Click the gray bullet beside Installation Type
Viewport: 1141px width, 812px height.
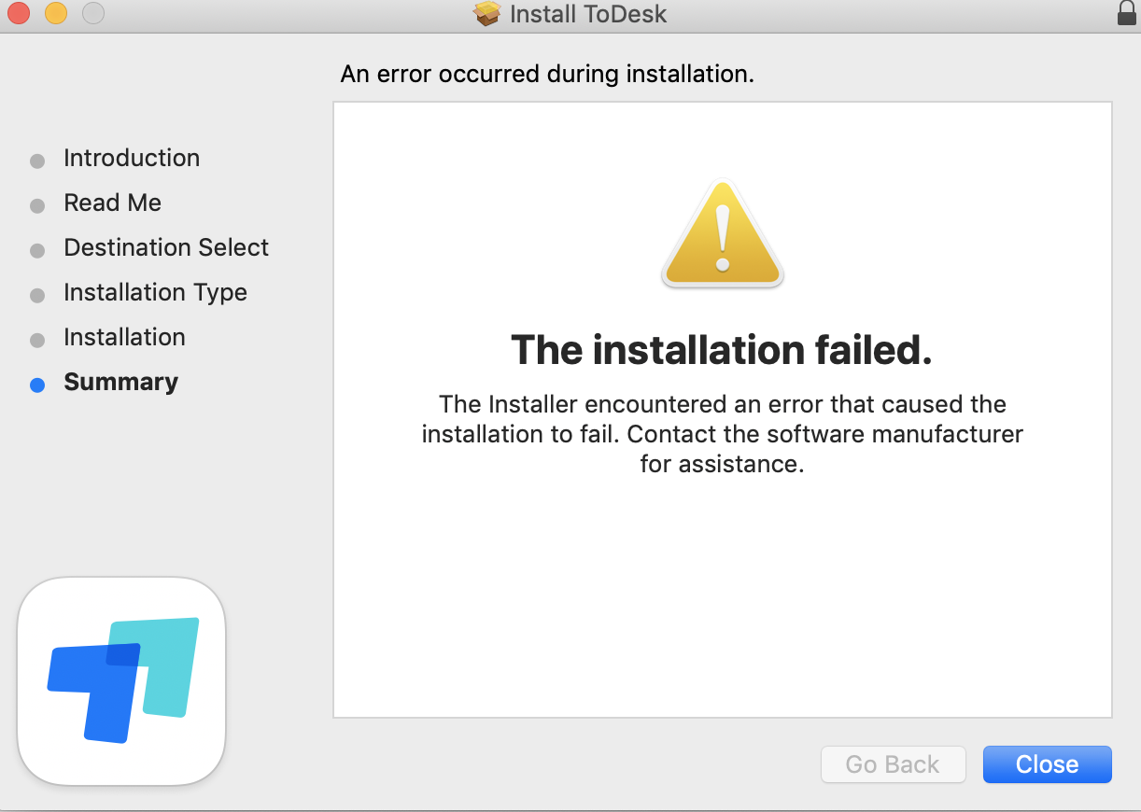[37, 295]
